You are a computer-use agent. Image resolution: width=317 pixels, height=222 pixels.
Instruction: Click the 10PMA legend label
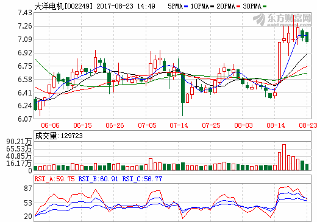[x=200, y=6]
